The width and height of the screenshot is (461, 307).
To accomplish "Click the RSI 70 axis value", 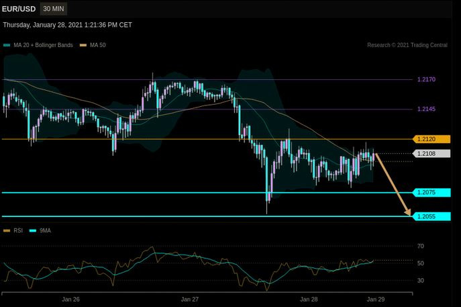I will [421, 246].
